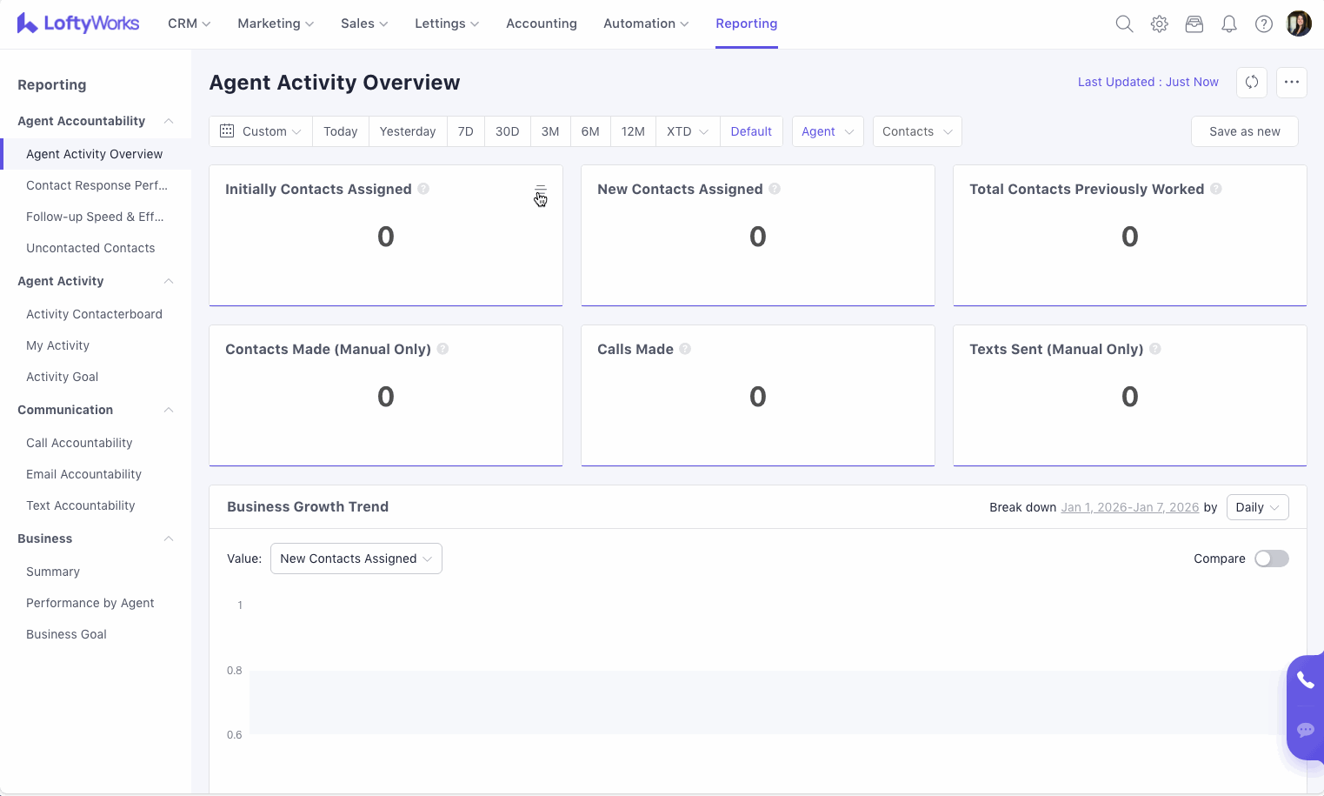
Task: Open the three-dot more options button
Action: pyautogui.click(x=1291, y=83)
